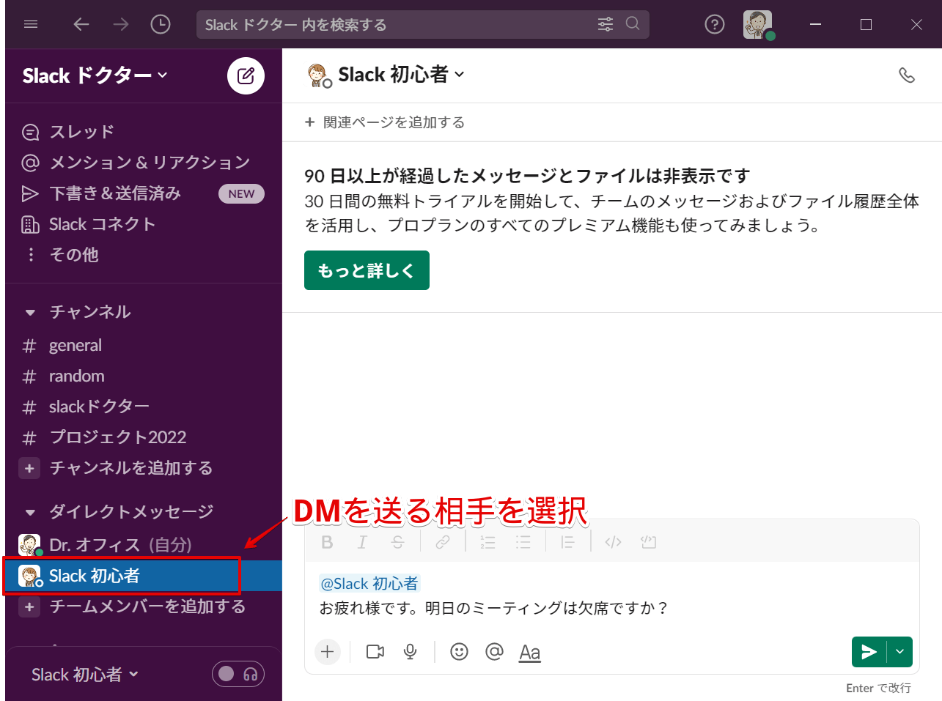Open user profile avatar in title bar
The width and height of the screenshot is (942, 701).
point(758,24)
